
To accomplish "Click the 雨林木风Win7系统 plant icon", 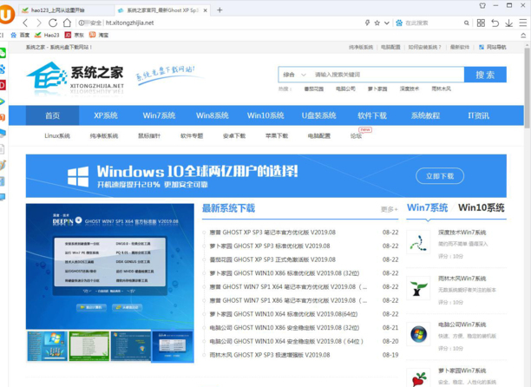I will [418, 288].
